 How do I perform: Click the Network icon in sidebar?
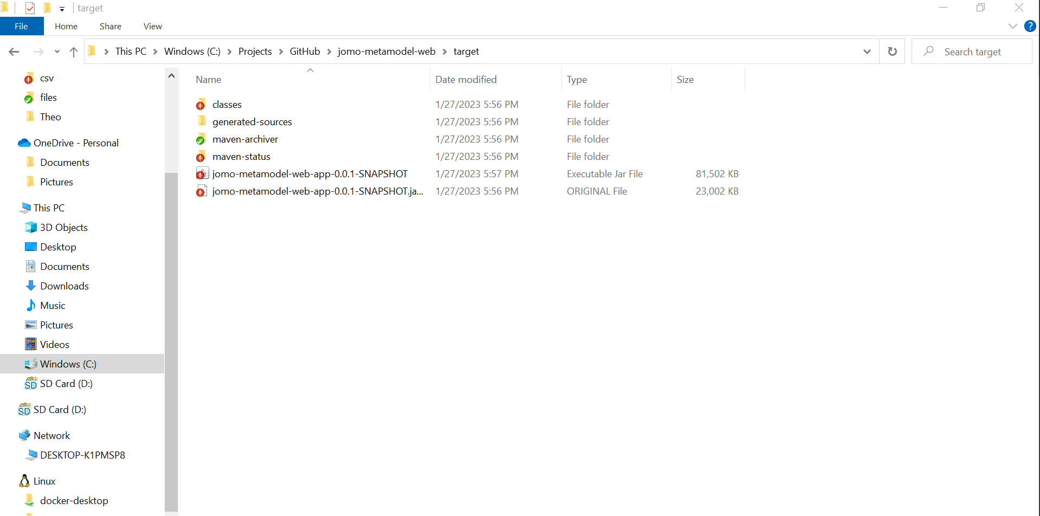pyautogui.click(x=24, y=436)
